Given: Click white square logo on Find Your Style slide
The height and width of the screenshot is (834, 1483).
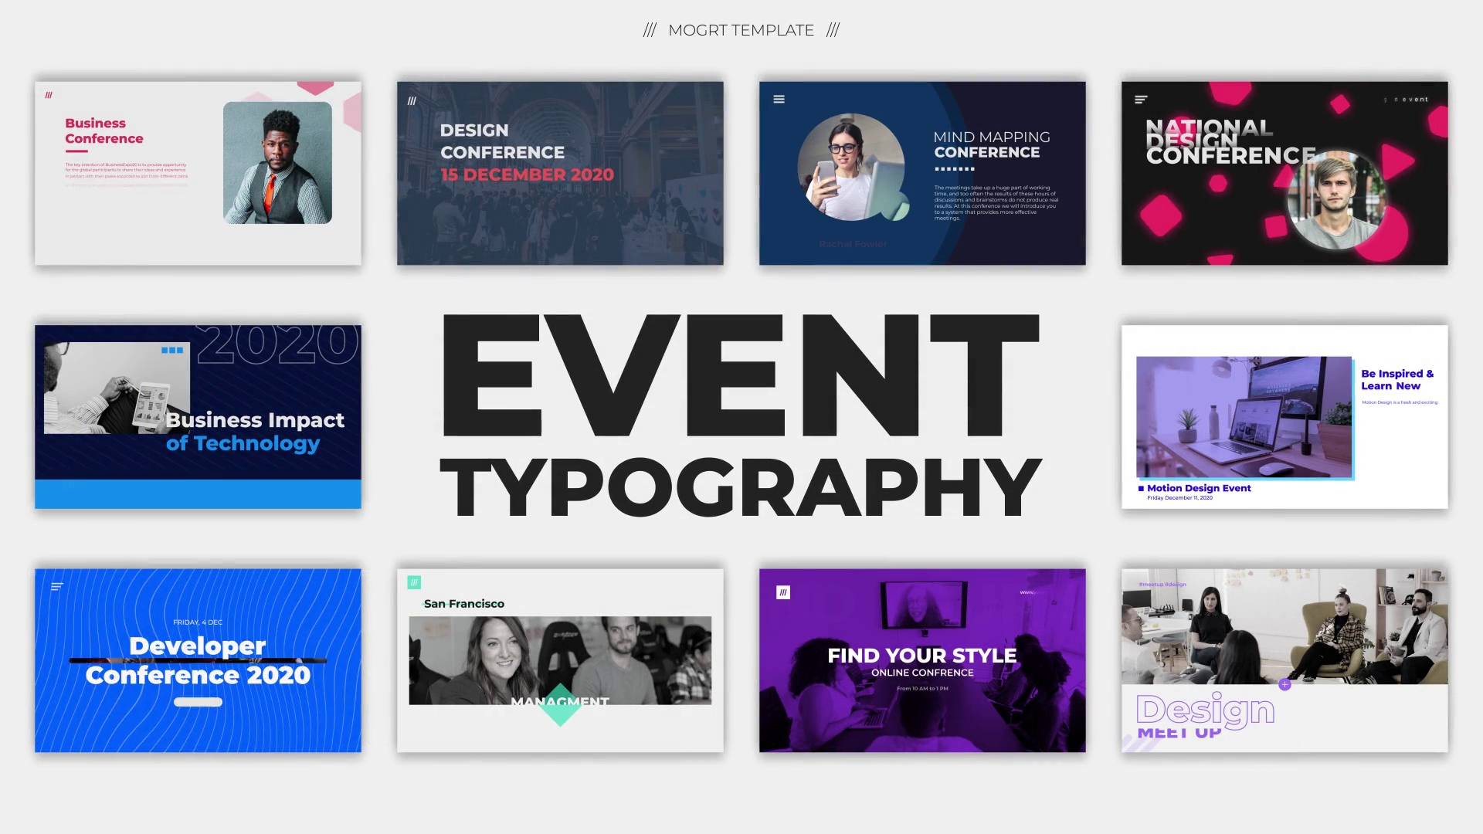Looking at the screenshot, I should [x=783, y=592].
